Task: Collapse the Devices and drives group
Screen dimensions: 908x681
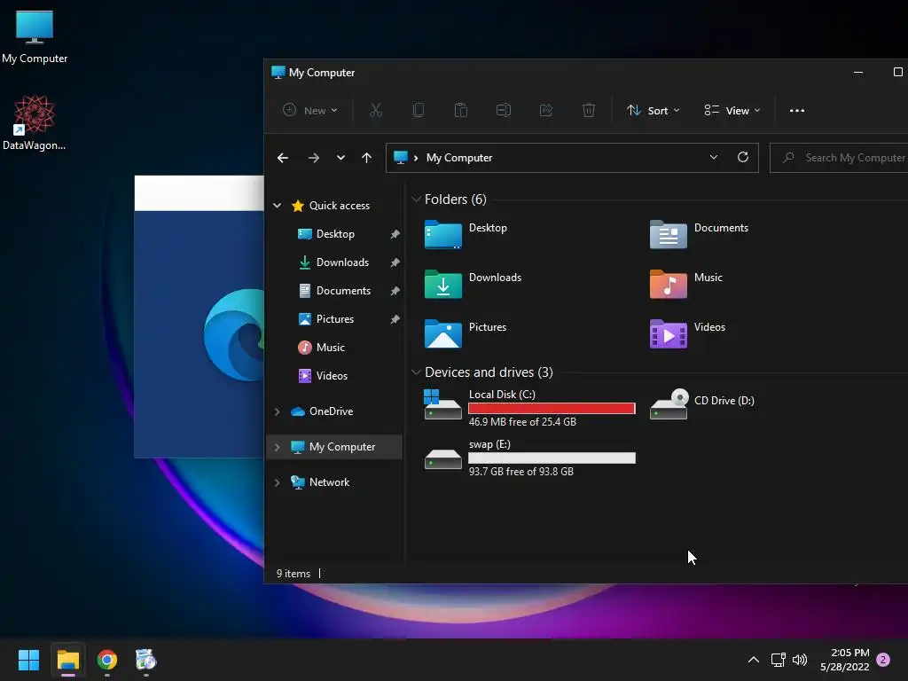Action: (416, 372)
